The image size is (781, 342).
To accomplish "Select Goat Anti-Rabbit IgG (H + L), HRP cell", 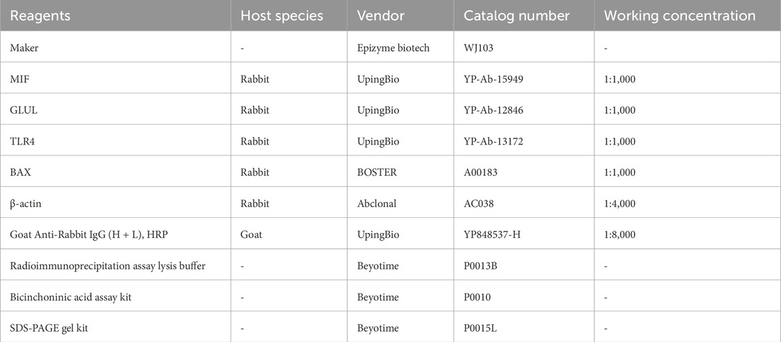I will pos(89,234).
